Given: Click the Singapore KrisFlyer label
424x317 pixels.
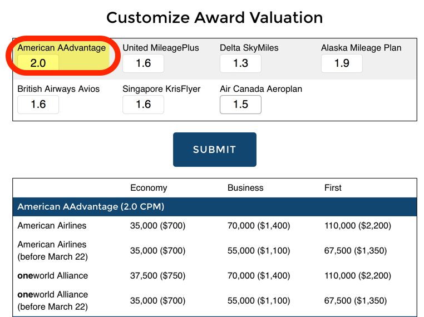Looking at the screenshot, I should (x=161, y=89).
